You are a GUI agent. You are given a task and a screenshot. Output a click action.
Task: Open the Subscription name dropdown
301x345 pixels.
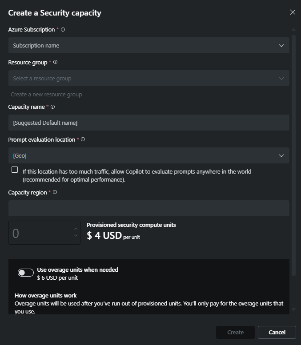(x=149, y=45)
